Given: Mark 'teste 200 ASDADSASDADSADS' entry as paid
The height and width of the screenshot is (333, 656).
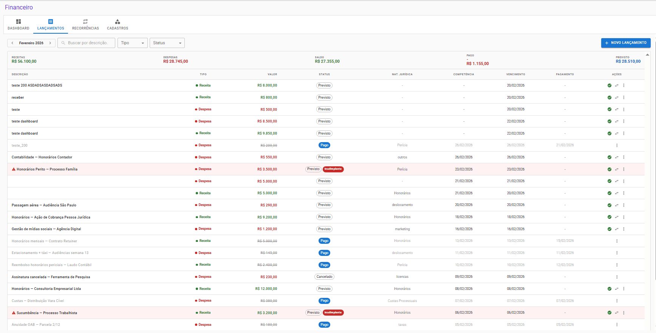Looking at the screenshot, I should (x=610, y=85).
